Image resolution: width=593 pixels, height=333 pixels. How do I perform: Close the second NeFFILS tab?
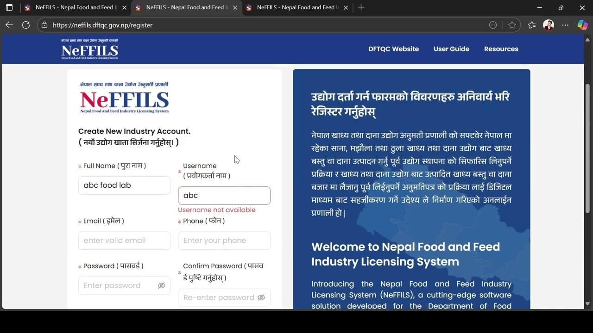point(235,7)
